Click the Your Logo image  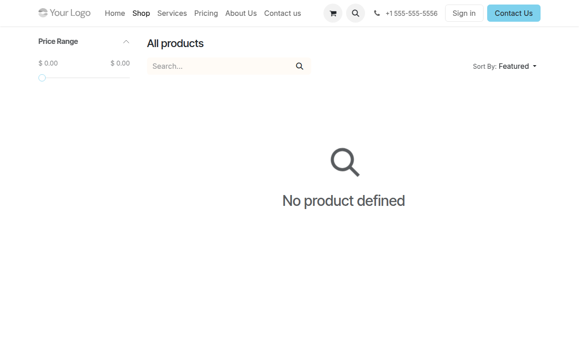[x=64, y=13]
